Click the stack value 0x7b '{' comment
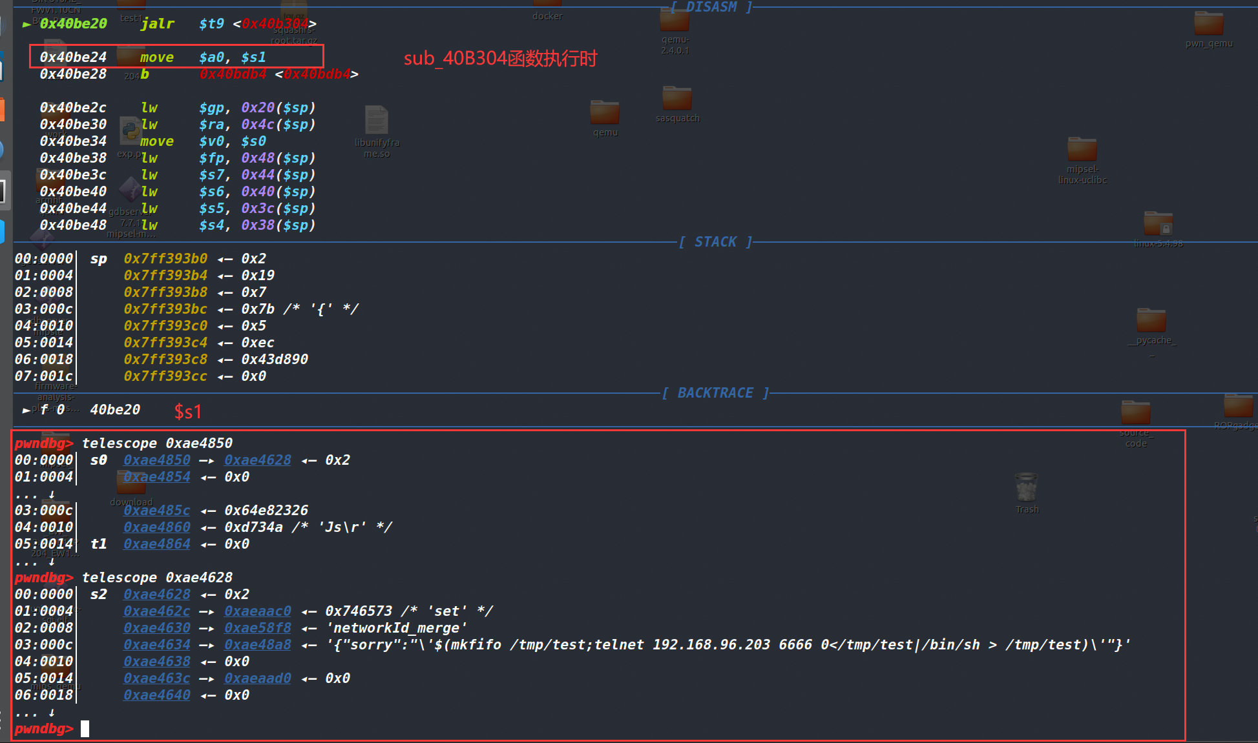This screenshot has height=743, width=1258. point(300,309)
